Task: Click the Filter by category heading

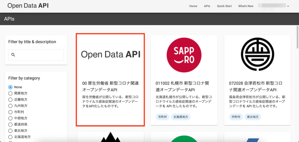Action: point(24,78)
